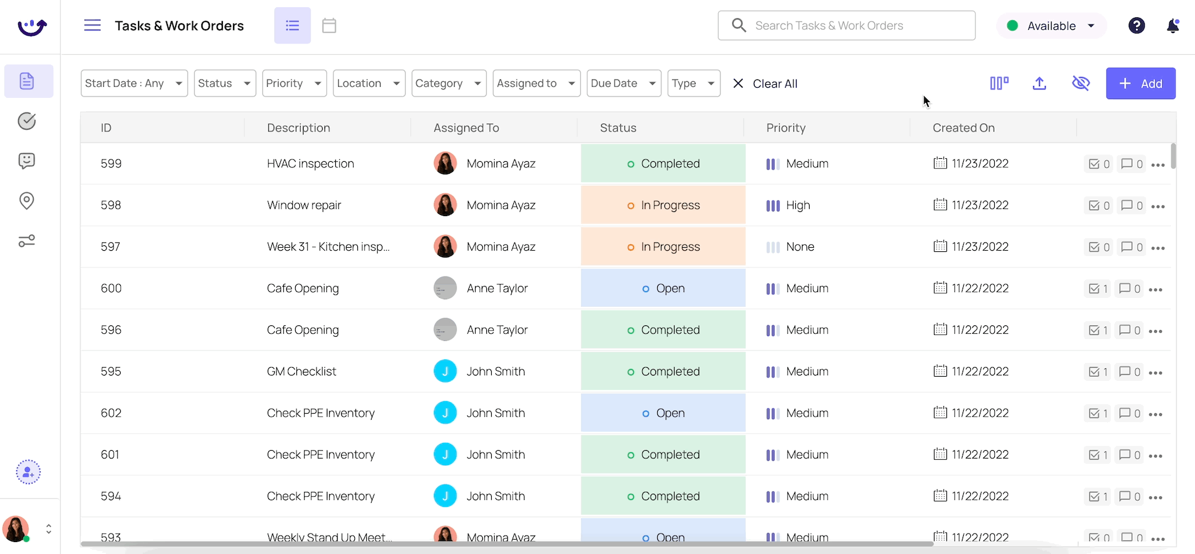Open the comments counter on task 601
The width and height of the screenshot is (1195, 554).
pos(1129,455)
